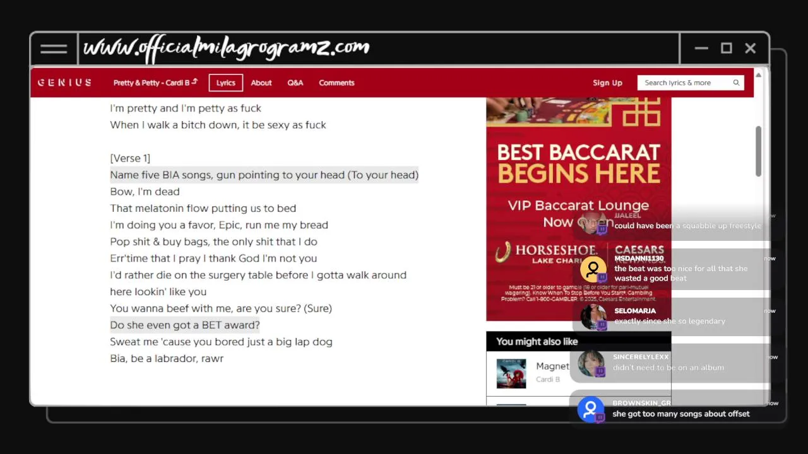Minimize the overlay browser window
The width and height of the screenshot is (808, 454).
click(701, 49)
